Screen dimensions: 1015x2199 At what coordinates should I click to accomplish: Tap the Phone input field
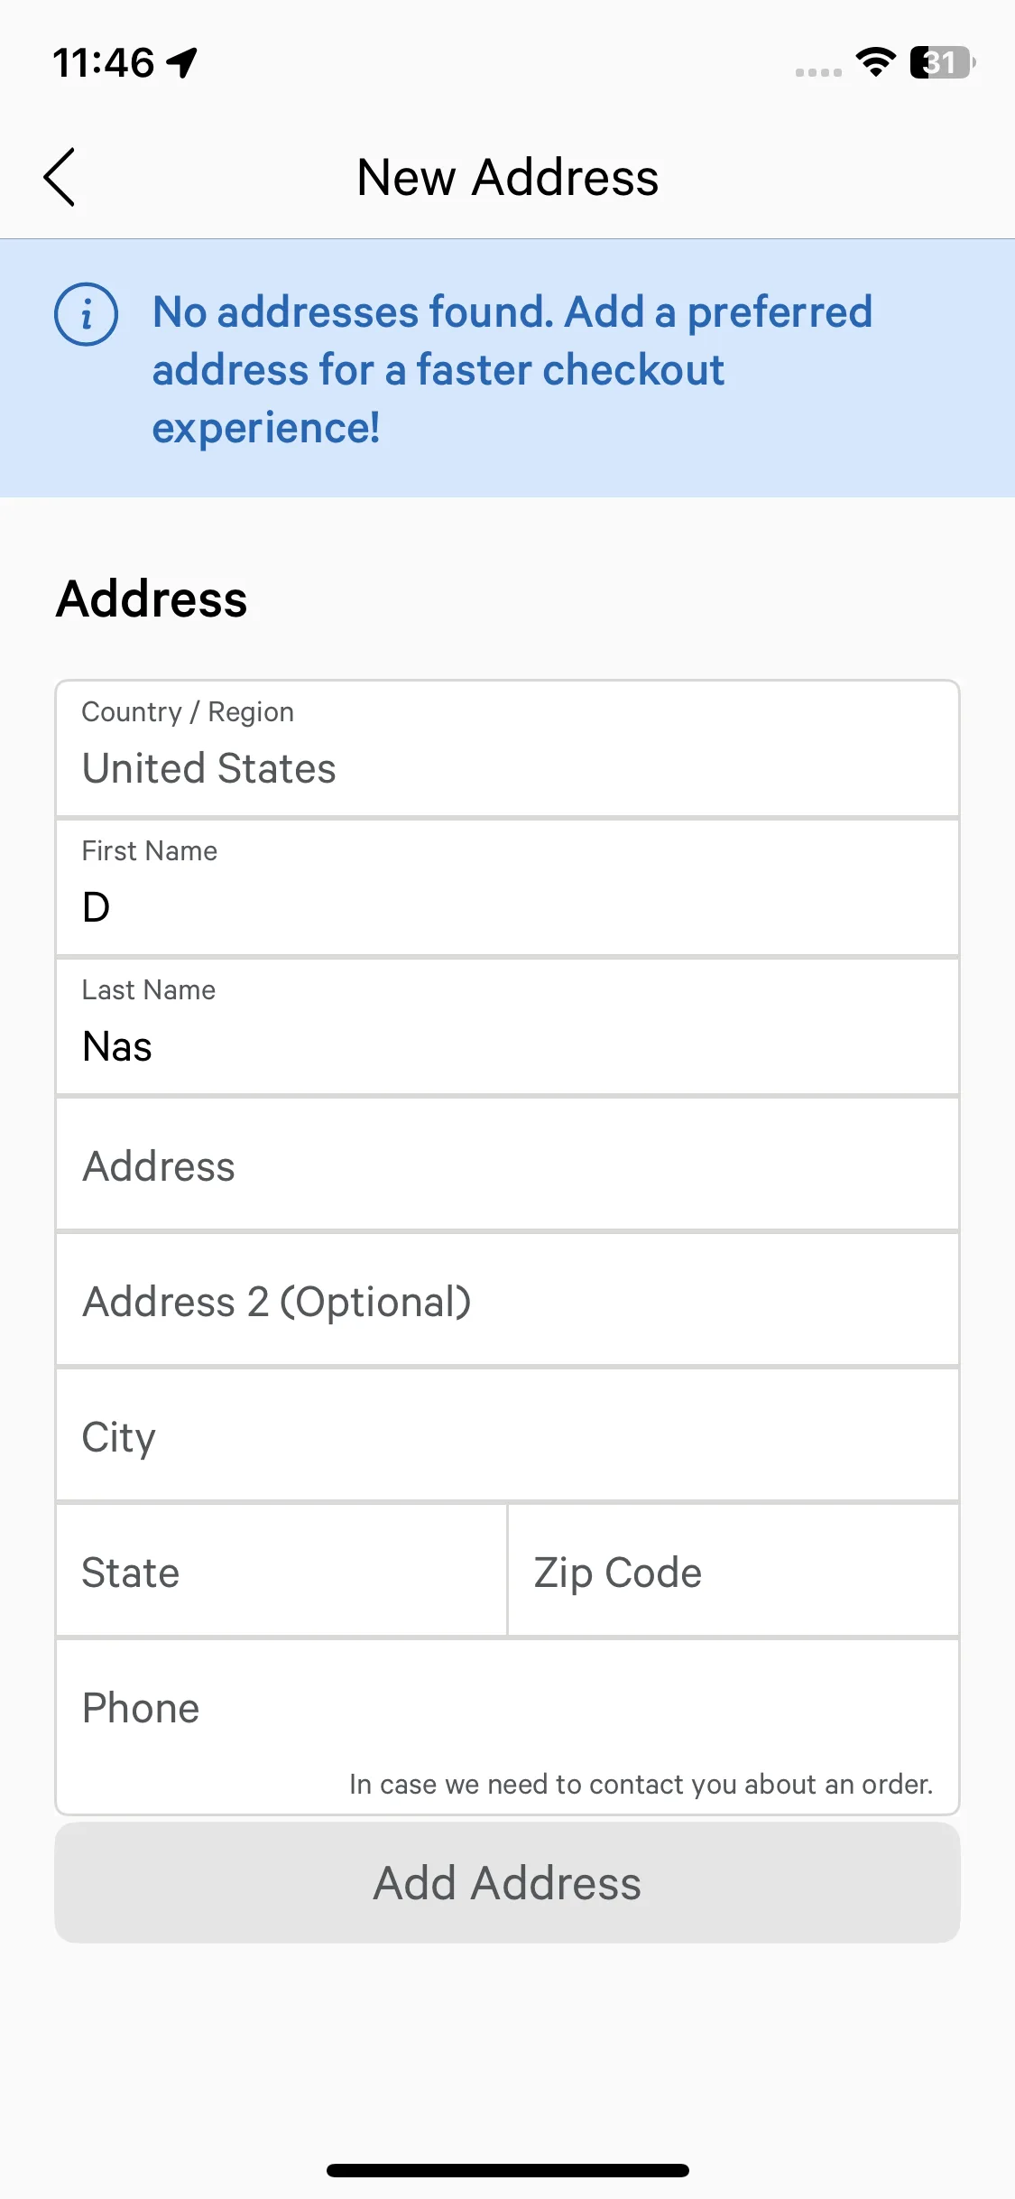click(507, 1707)
